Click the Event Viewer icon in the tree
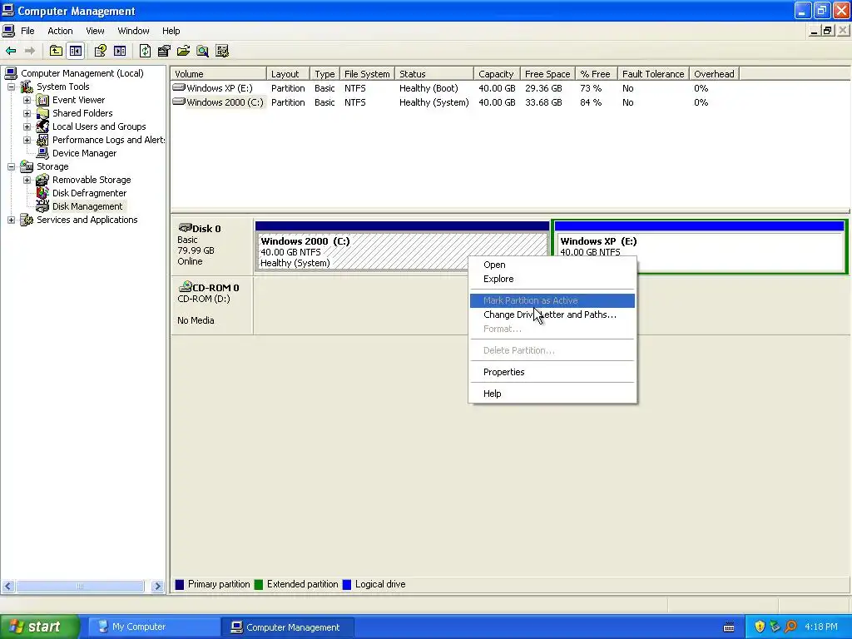 click(42, 100)
